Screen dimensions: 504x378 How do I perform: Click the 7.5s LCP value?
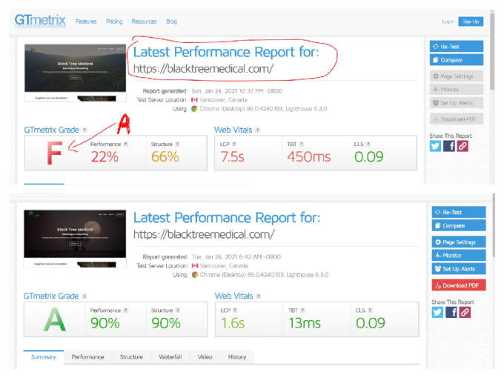click(x=233, y=157)
